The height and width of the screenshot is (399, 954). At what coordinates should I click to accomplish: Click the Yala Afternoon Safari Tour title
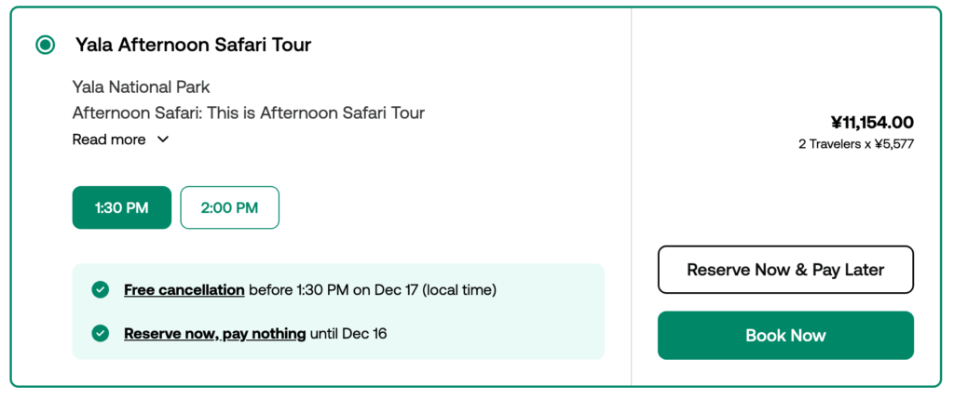click(x=193, y=45)
